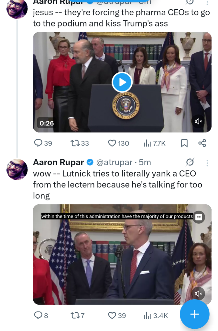
Task: Open view analytics showing 7.7K views
Action: click(147, 143)
